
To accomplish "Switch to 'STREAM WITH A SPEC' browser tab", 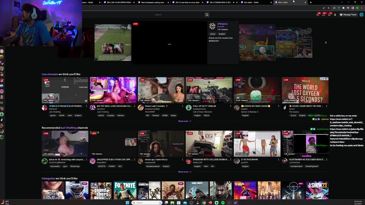I will point(222,2).
